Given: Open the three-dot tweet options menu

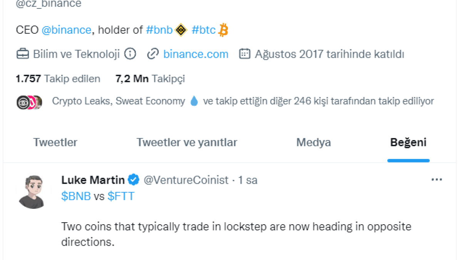Looking at the screenshot, I should tap(437, 179).
